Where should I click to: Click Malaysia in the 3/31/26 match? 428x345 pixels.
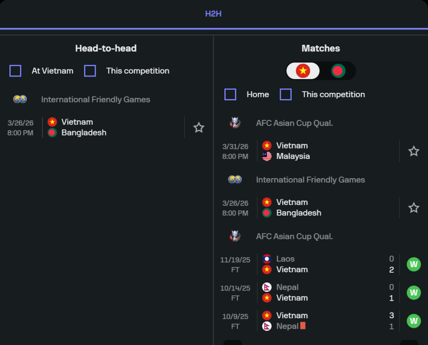(x=293, y=156)
